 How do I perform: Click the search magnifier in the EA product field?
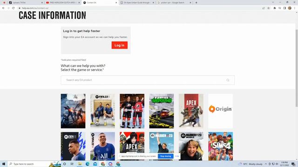coord(228,80)
